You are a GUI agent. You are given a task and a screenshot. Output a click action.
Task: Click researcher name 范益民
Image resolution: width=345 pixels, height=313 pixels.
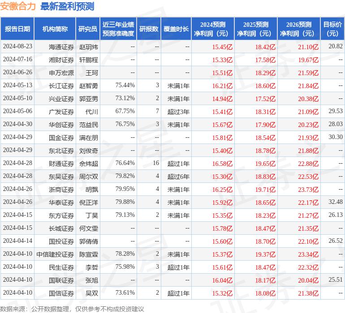point(88,125)
